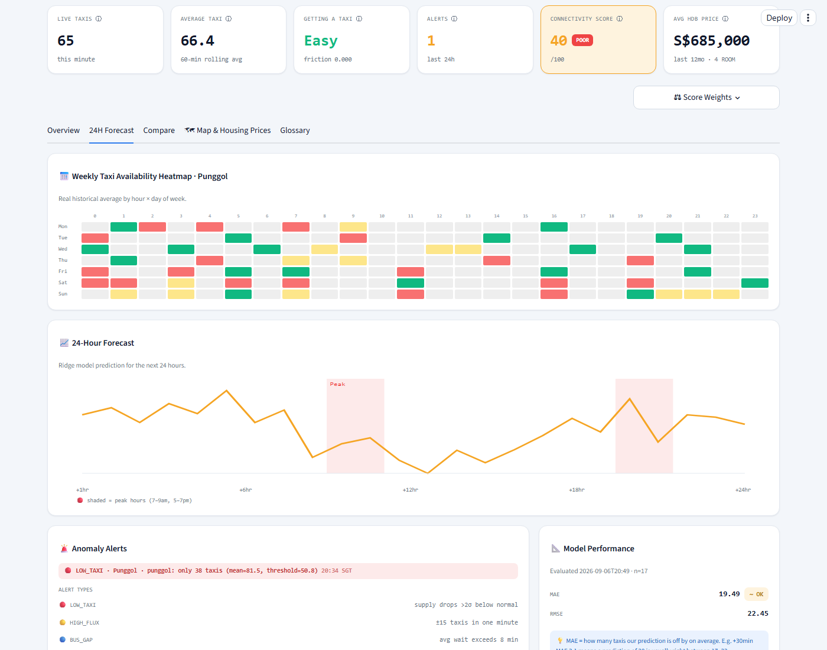Click the LOW_TAXI Punggol alert row
827x650 pixels.
point(288,571)
